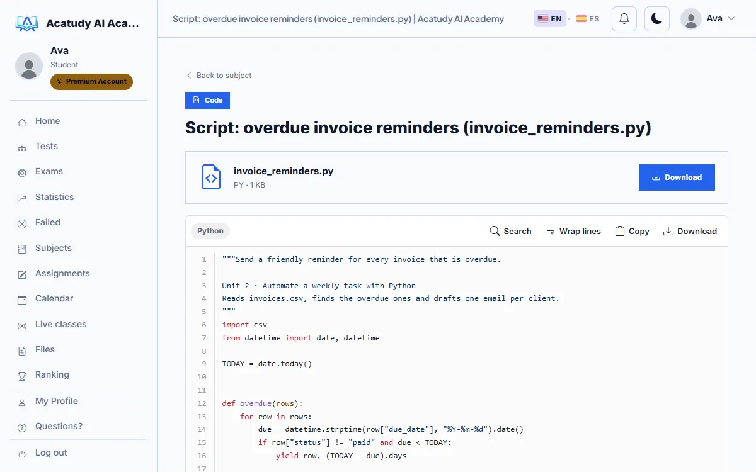Copy the code to clipboard
This screenshot has height=472, width=756.
pyautogui.click(x=632, y=231)
